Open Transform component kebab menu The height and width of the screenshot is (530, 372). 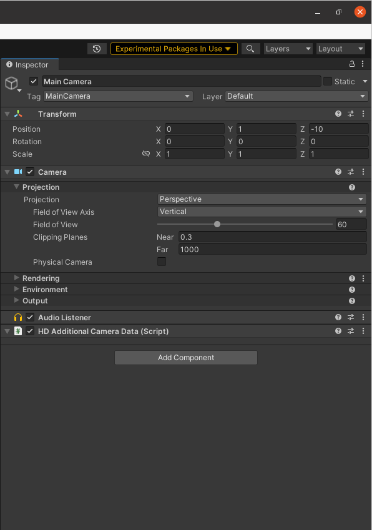click(363, 114)
